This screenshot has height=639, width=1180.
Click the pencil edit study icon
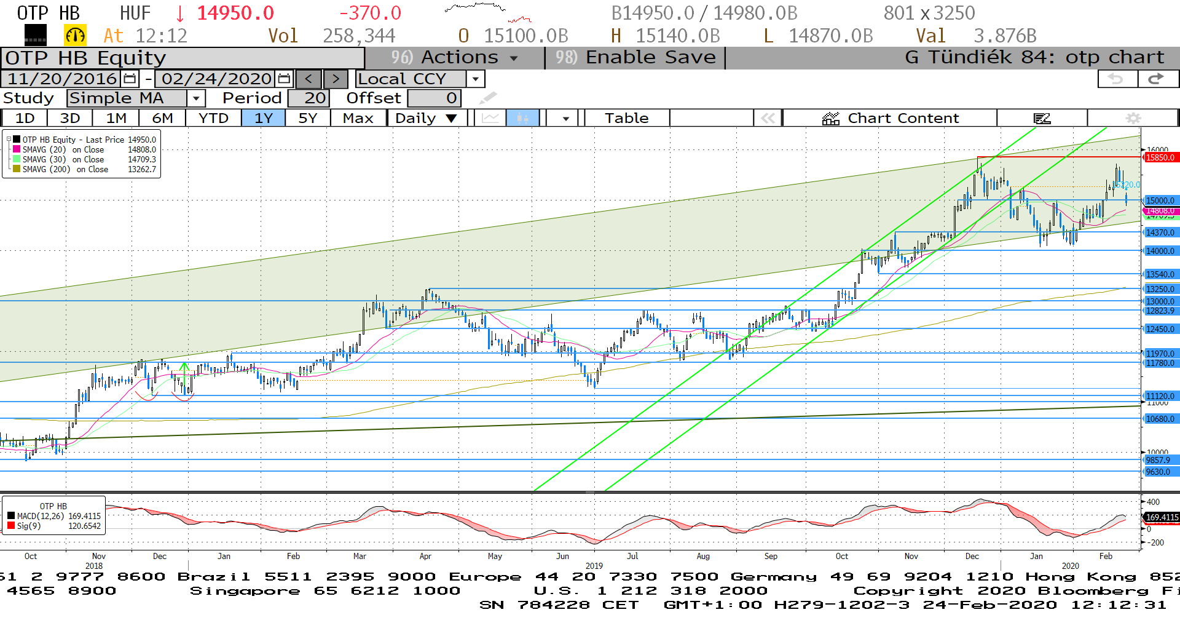click(488, 98)
